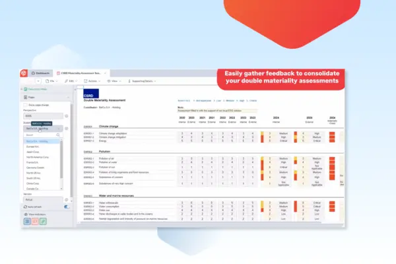Select France S.A. in scope list
Screen dimensions: 396x264
(42, 162)
